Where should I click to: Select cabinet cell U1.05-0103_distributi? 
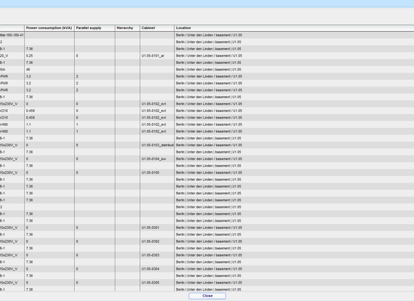157,145
